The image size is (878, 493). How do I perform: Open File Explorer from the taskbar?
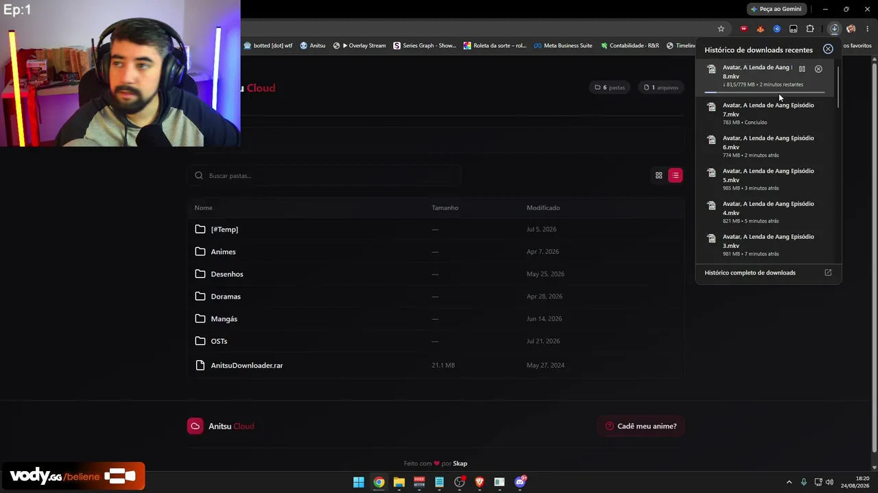click(x=399, y=482)
